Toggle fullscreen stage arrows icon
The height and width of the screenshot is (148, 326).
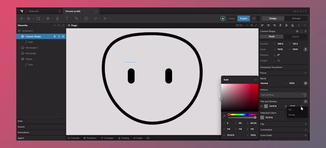click(256, 25)
